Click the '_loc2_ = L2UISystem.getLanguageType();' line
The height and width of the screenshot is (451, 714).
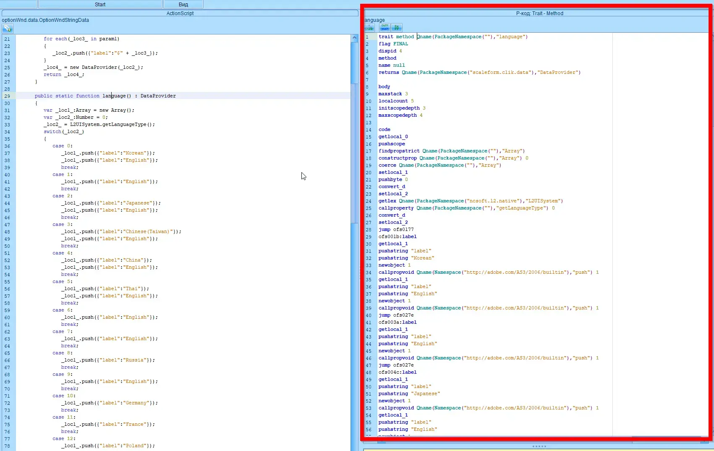click(x=99, y=124)
